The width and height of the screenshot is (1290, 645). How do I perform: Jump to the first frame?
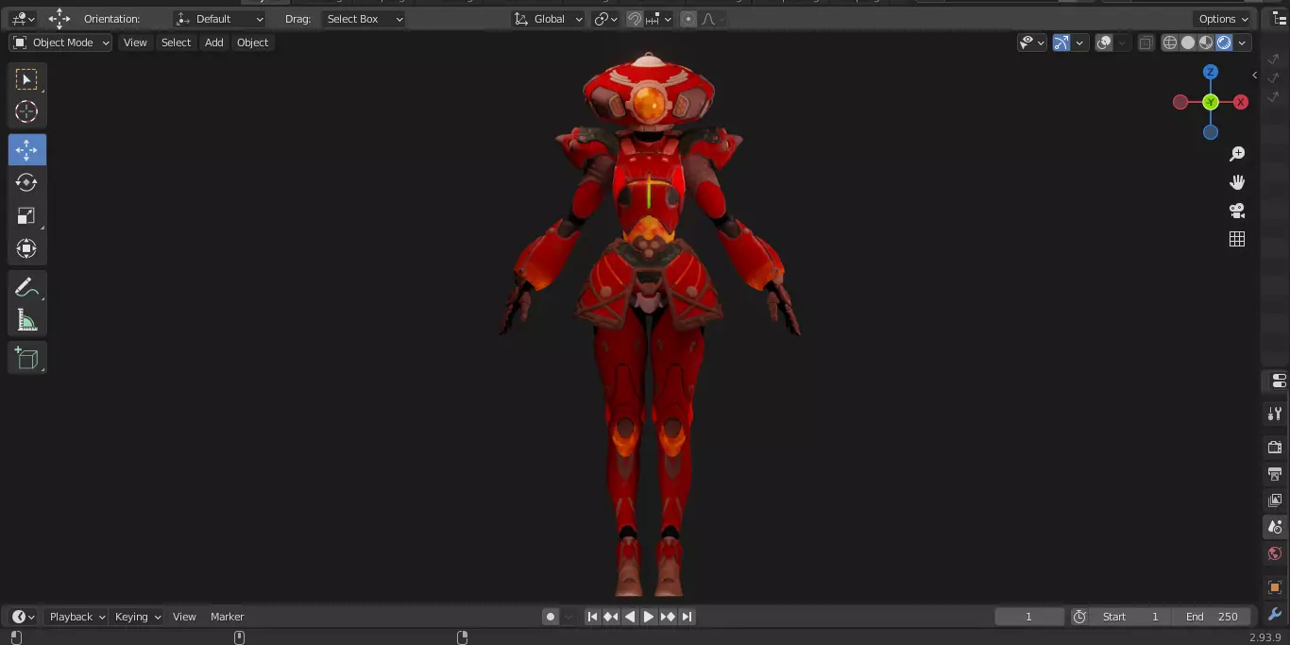pos(592,617)
